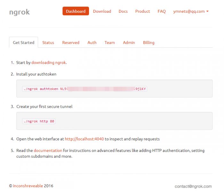The width and height of the screenshot is (224, 193).
Task: Open the FAQ page
Action: 162,11
